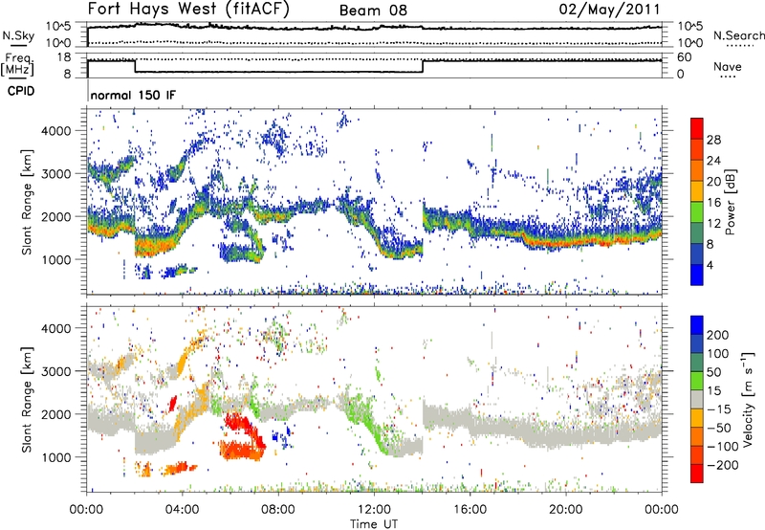This screenshot has width=765, height=530.
Task: Click the 'CPID' label
Action: click(21, 91)
